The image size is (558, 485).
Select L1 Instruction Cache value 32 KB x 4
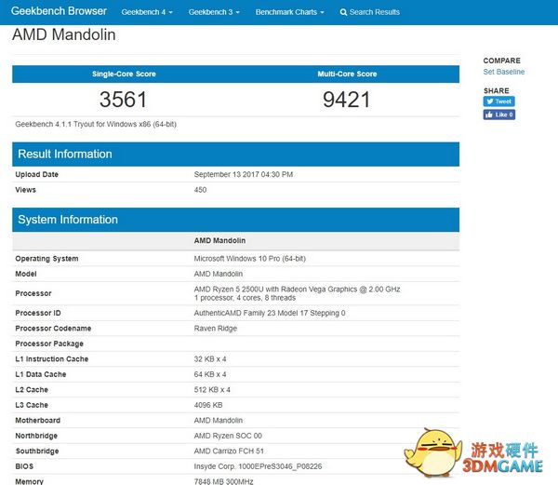(x=210, y=359)
